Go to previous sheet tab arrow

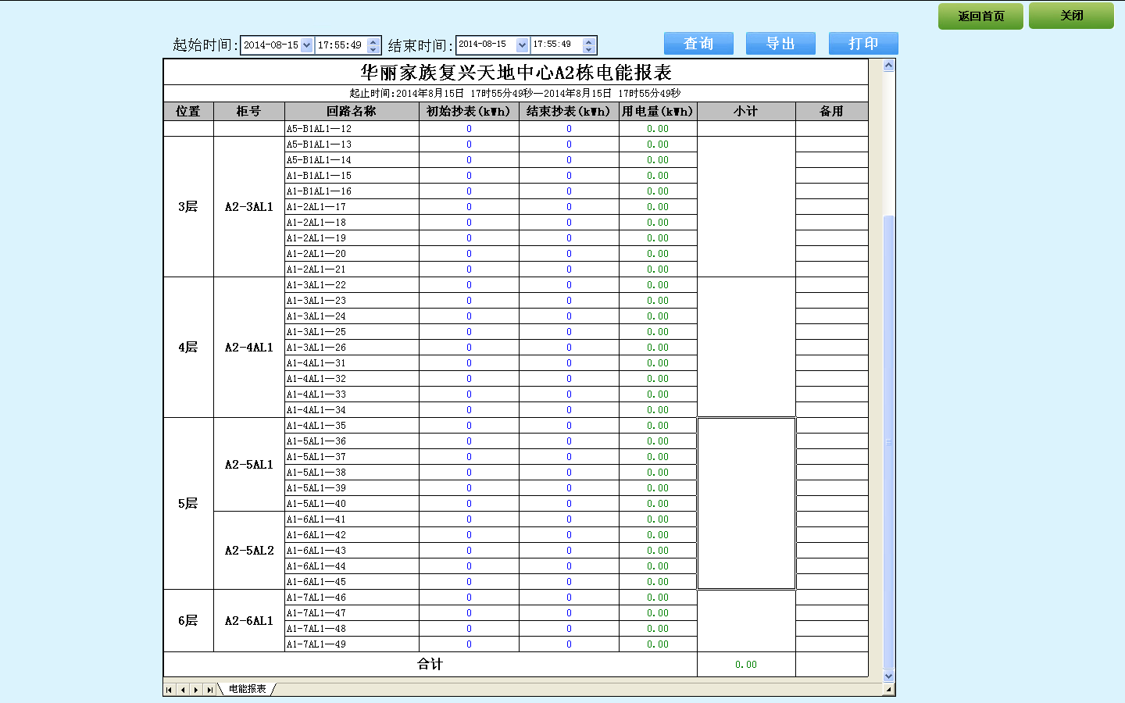click(x=183, y=690)
